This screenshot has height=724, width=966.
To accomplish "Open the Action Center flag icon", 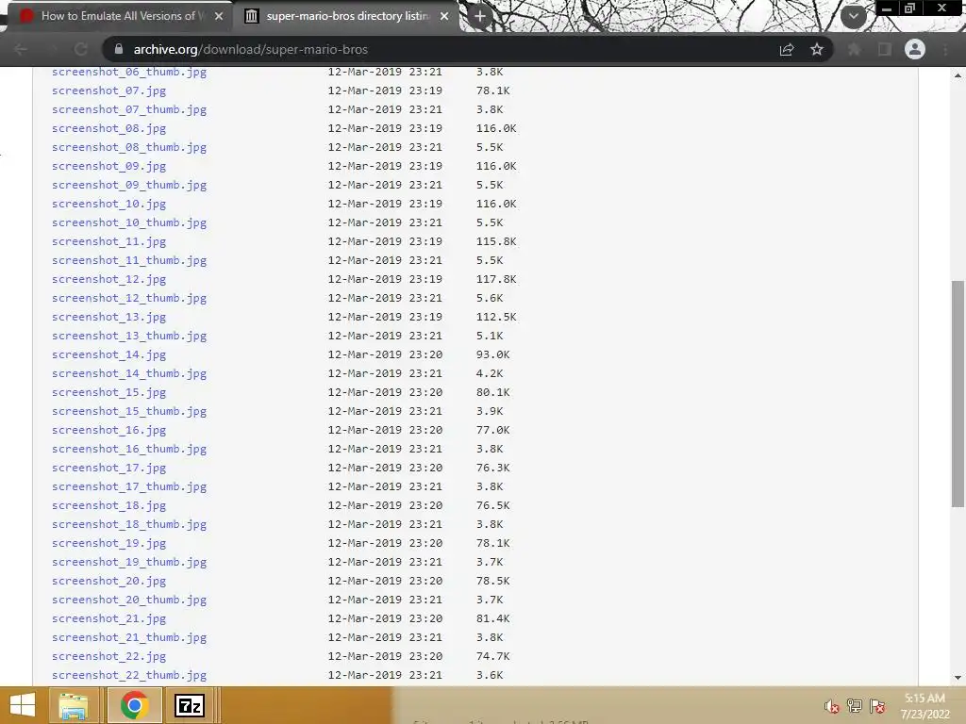I will (877, 706).
